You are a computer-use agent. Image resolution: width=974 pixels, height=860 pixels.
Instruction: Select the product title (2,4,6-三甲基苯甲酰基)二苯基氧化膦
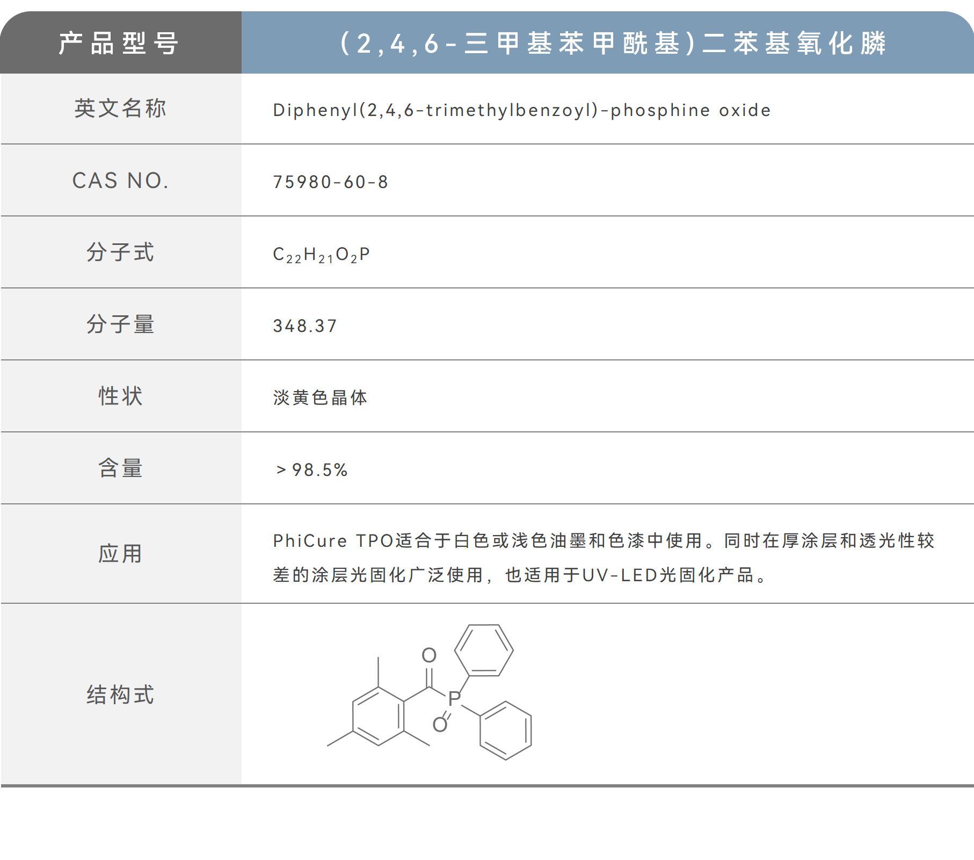(x=607, y=45)
